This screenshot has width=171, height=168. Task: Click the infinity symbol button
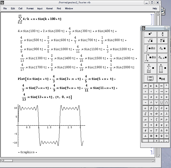161,86
